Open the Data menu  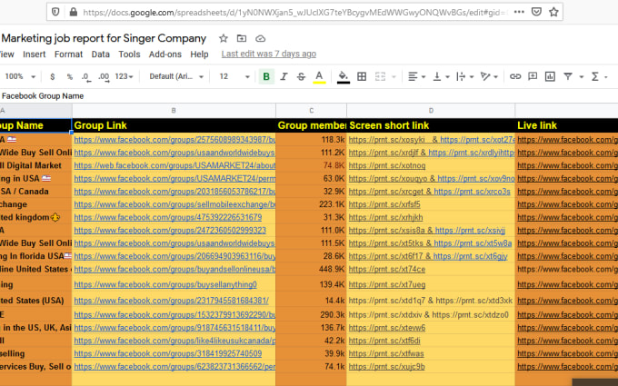[x=101, y=54]
